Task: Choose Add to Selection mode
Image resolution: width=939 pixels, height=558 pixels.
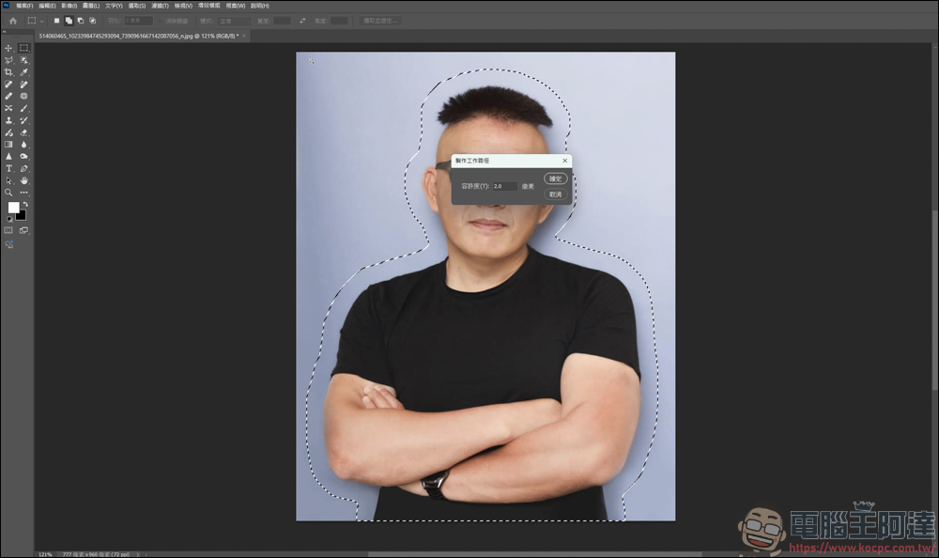Action: (x=69, y=21)
